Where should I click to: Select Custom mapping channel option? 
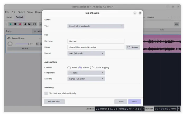(92, 68)
